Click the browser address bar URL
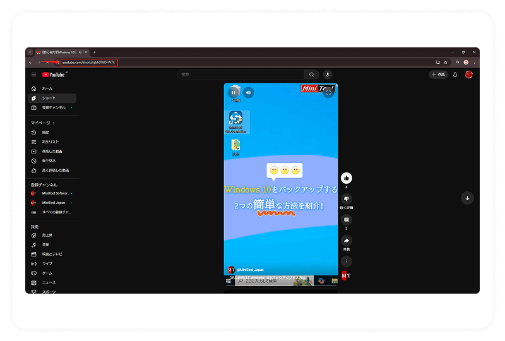The height and width of the screenshot is (341, 505). [89, 63]
